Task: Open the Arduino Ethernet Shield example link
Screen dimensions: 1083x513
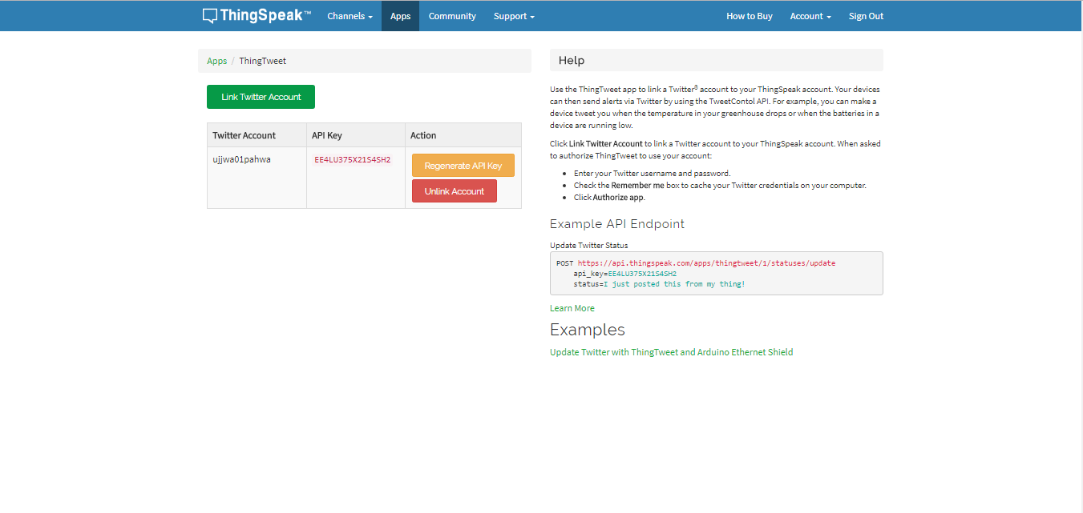Action: [671, 352]
